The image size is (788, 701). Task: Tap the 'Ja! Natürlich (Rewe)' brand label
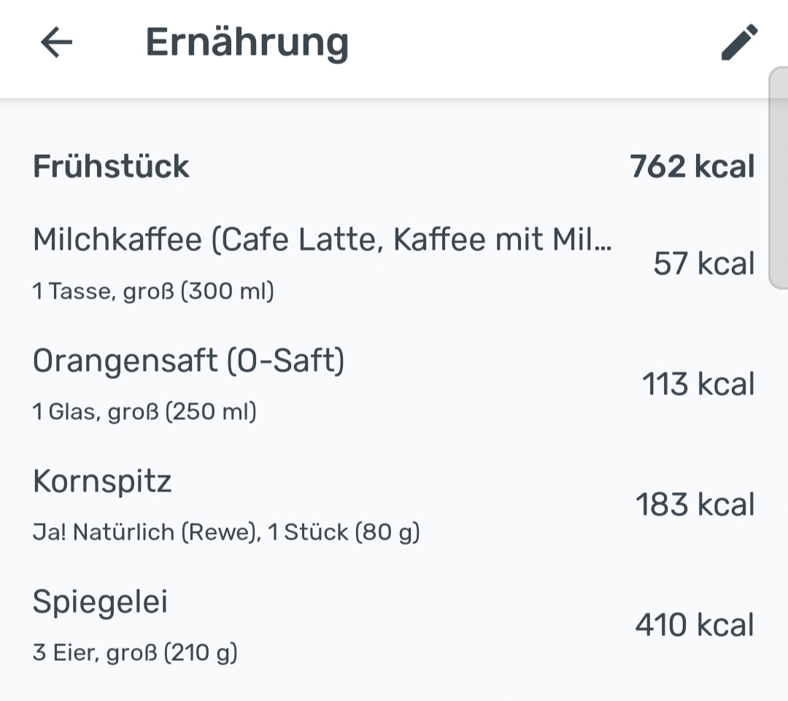pyautogui.click(x=146, y=532)
